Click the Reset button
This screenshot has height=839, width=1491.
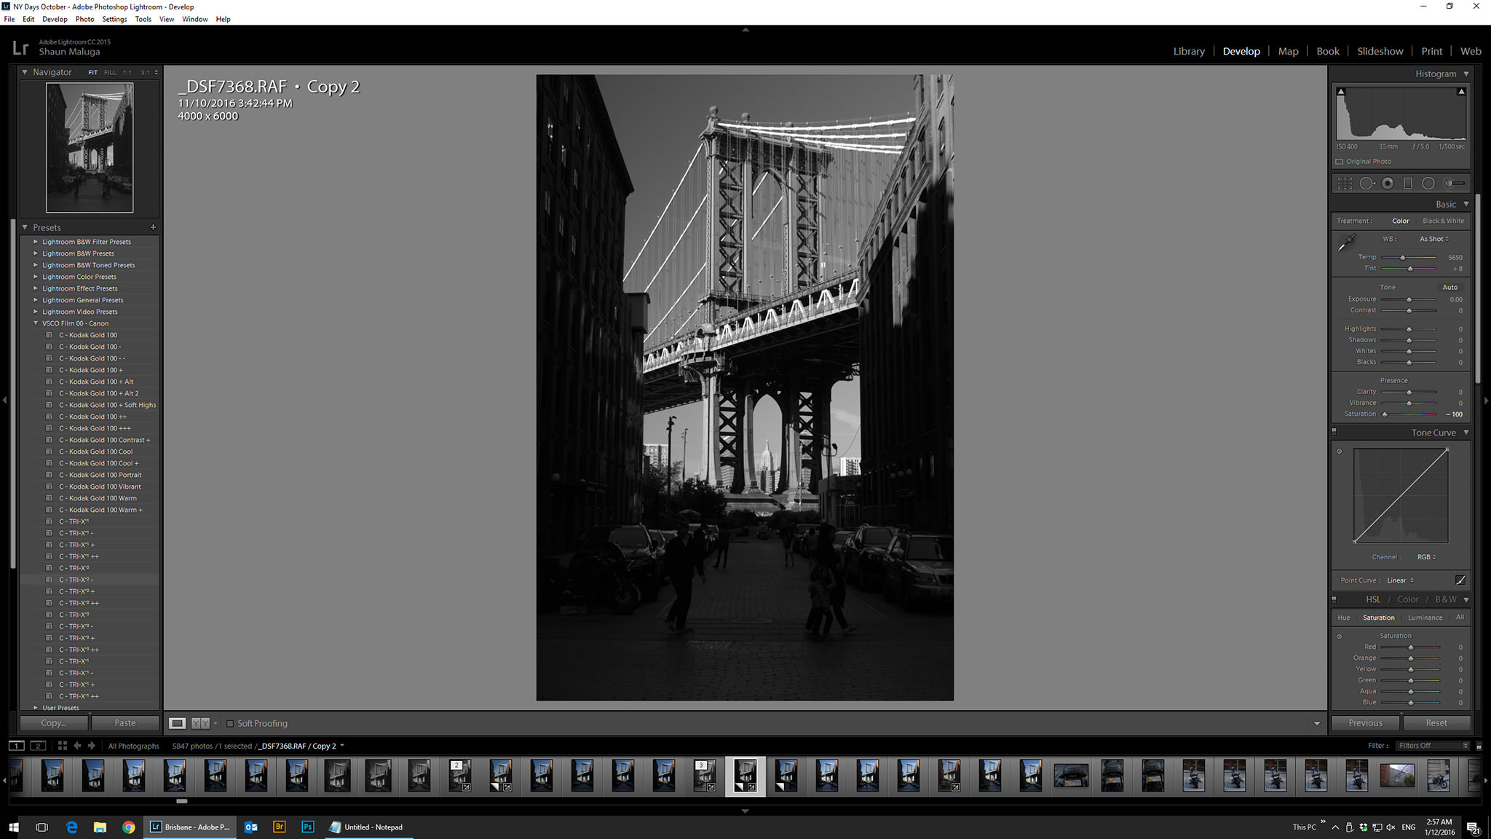1436,723
